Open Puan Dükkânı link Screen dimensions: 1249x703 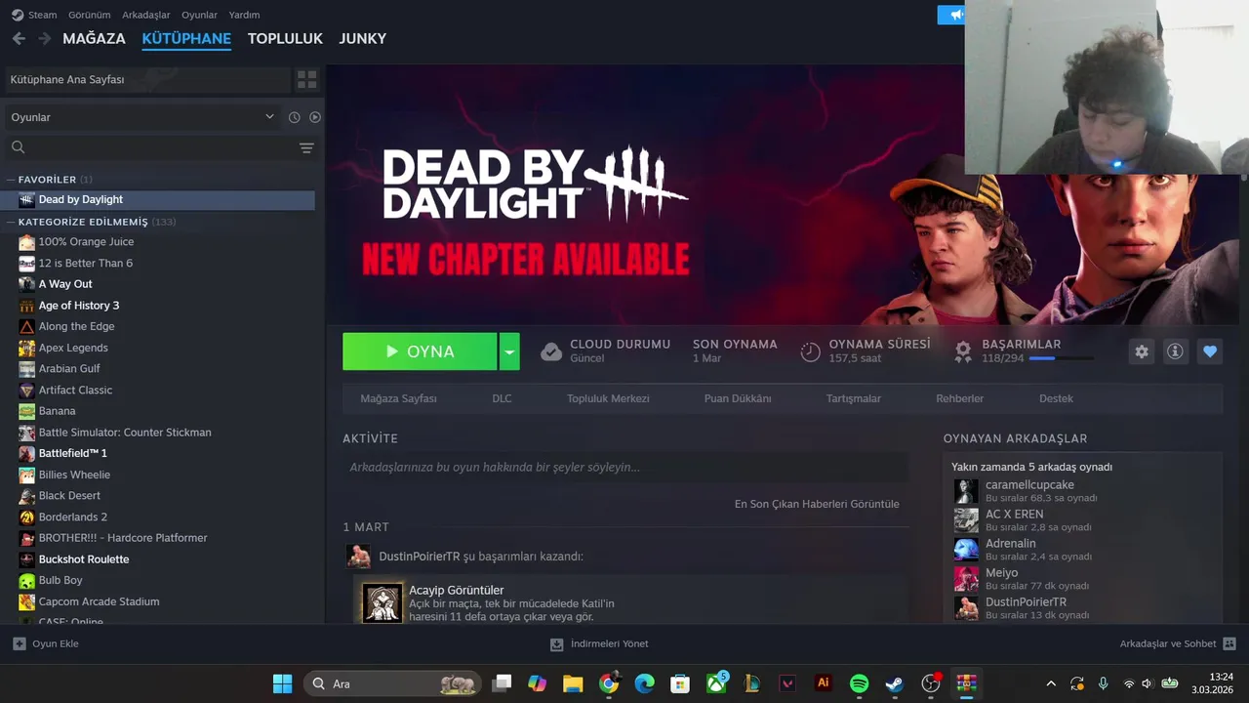coord(738,398)
